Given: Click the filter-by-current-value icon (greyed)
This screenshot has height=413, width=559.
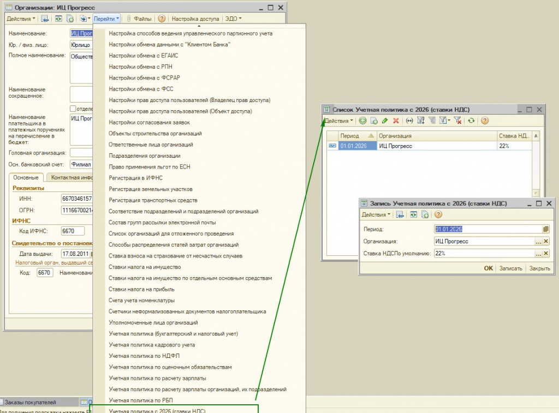Looking at the screenshot, I should (x=432, y=121).
